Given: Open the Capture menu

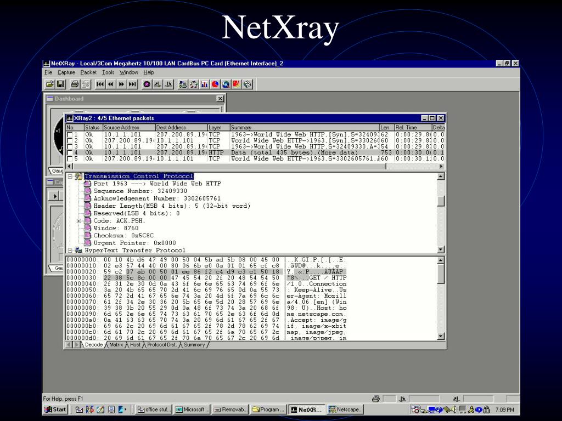Looking at the screenshot, I should (x=66, y=72).
